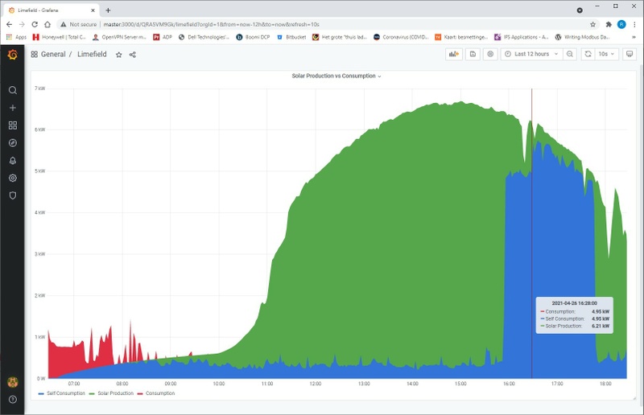644x415 pixels.
Task: Save the dashboard with disk icon
Action: click(473, 54)
